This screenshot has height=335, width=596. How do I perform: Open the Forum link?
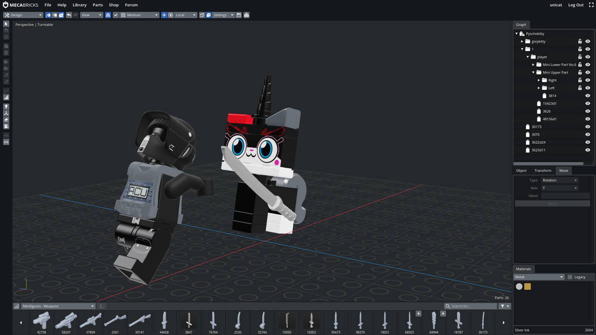coord(131,5)
